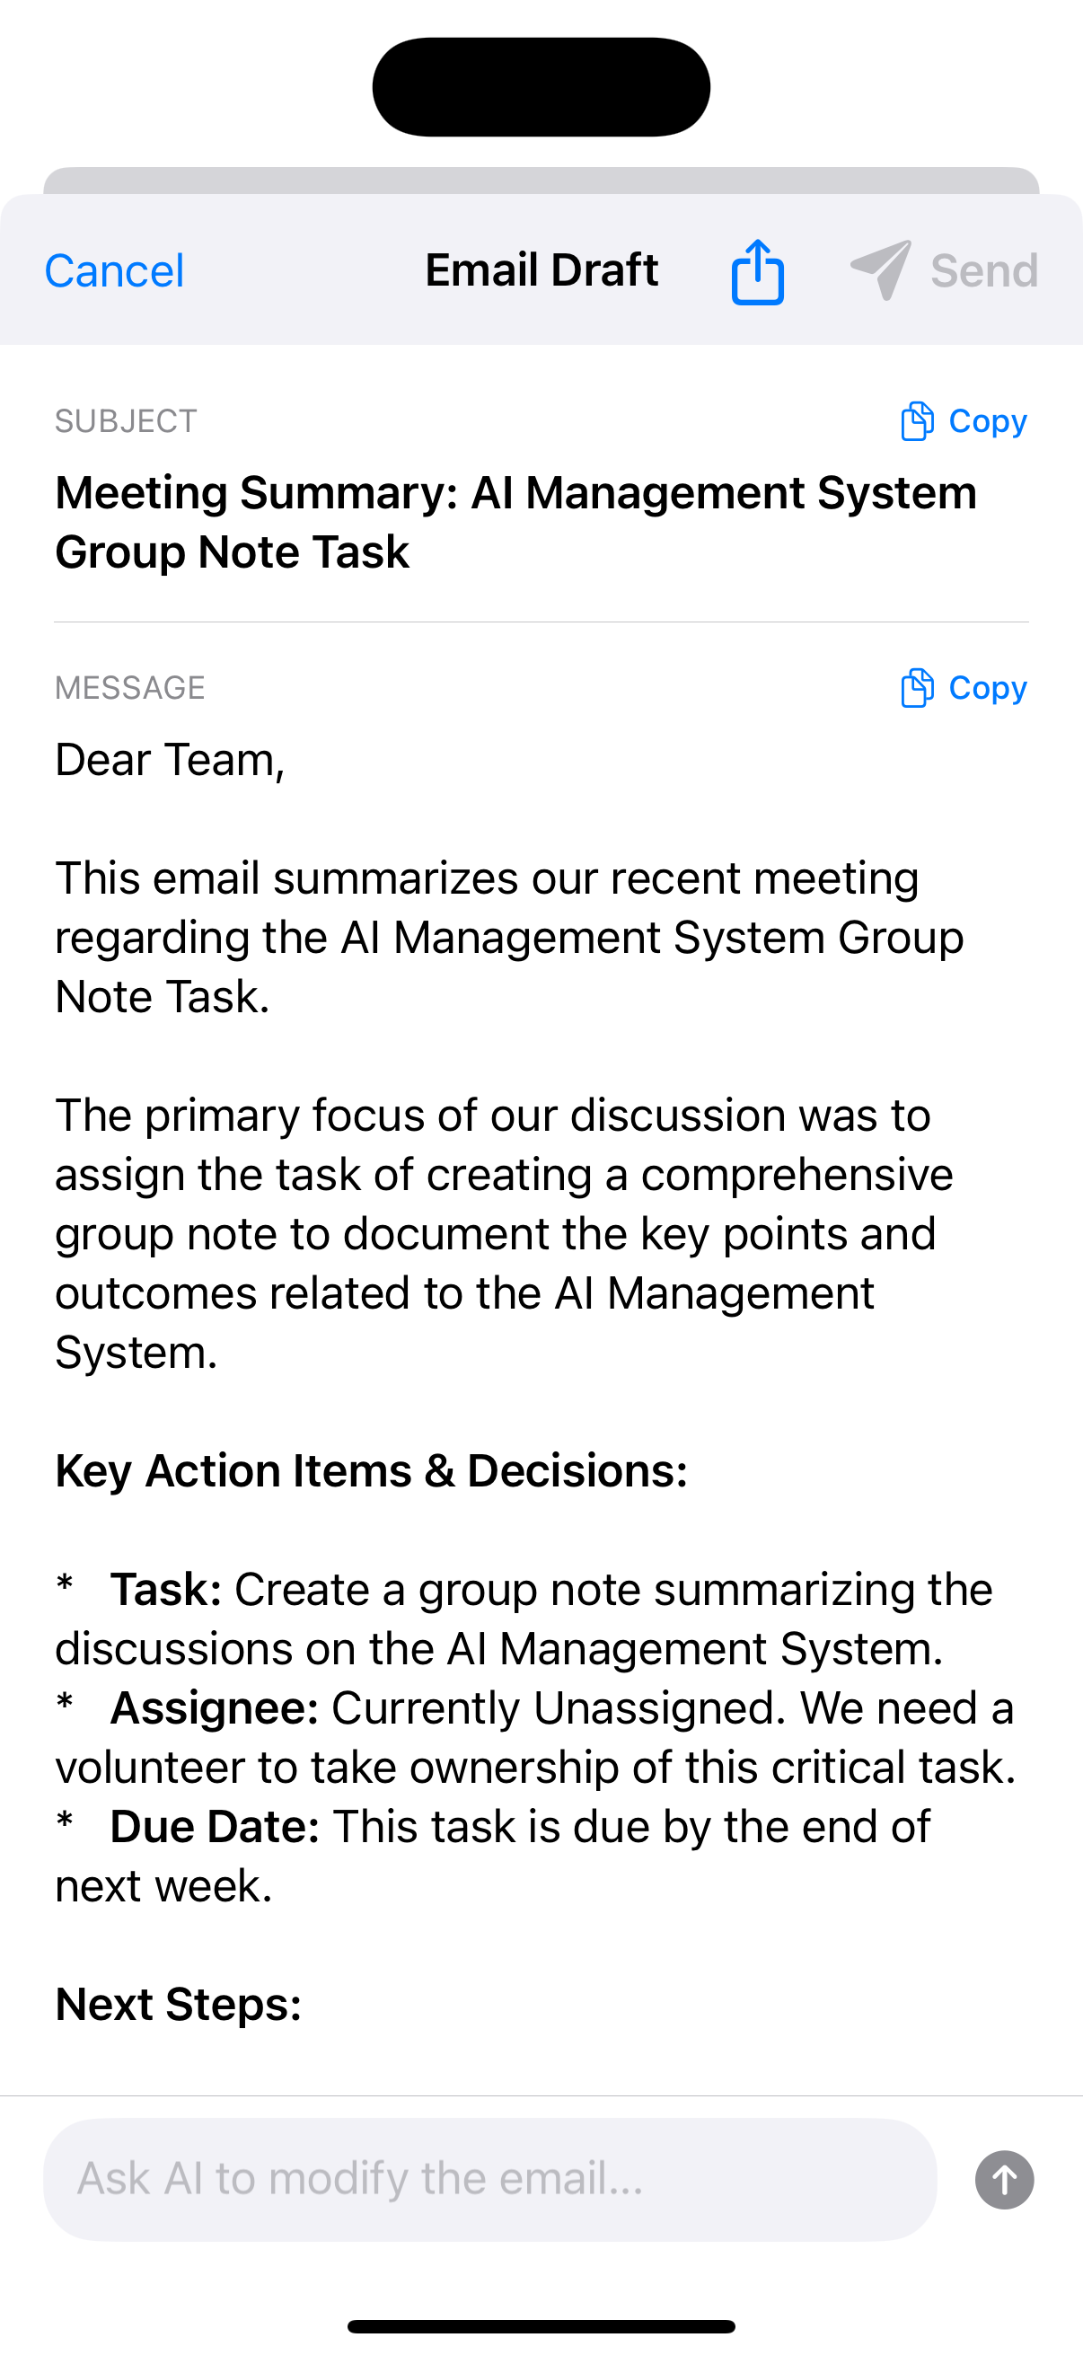This screenshot has height=2355, width=1083.
Task: Tap the home indicator bar at bottom
Action: coord(541,2323)
